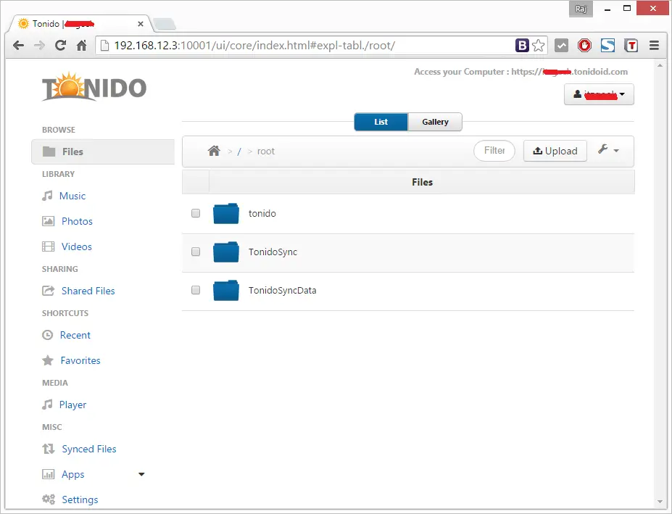Check the TonidoSyncData folder checkbox
Image resolution: width=672 pixels, height=514 pixels.
pyautogui.click(x=196, y=290)
